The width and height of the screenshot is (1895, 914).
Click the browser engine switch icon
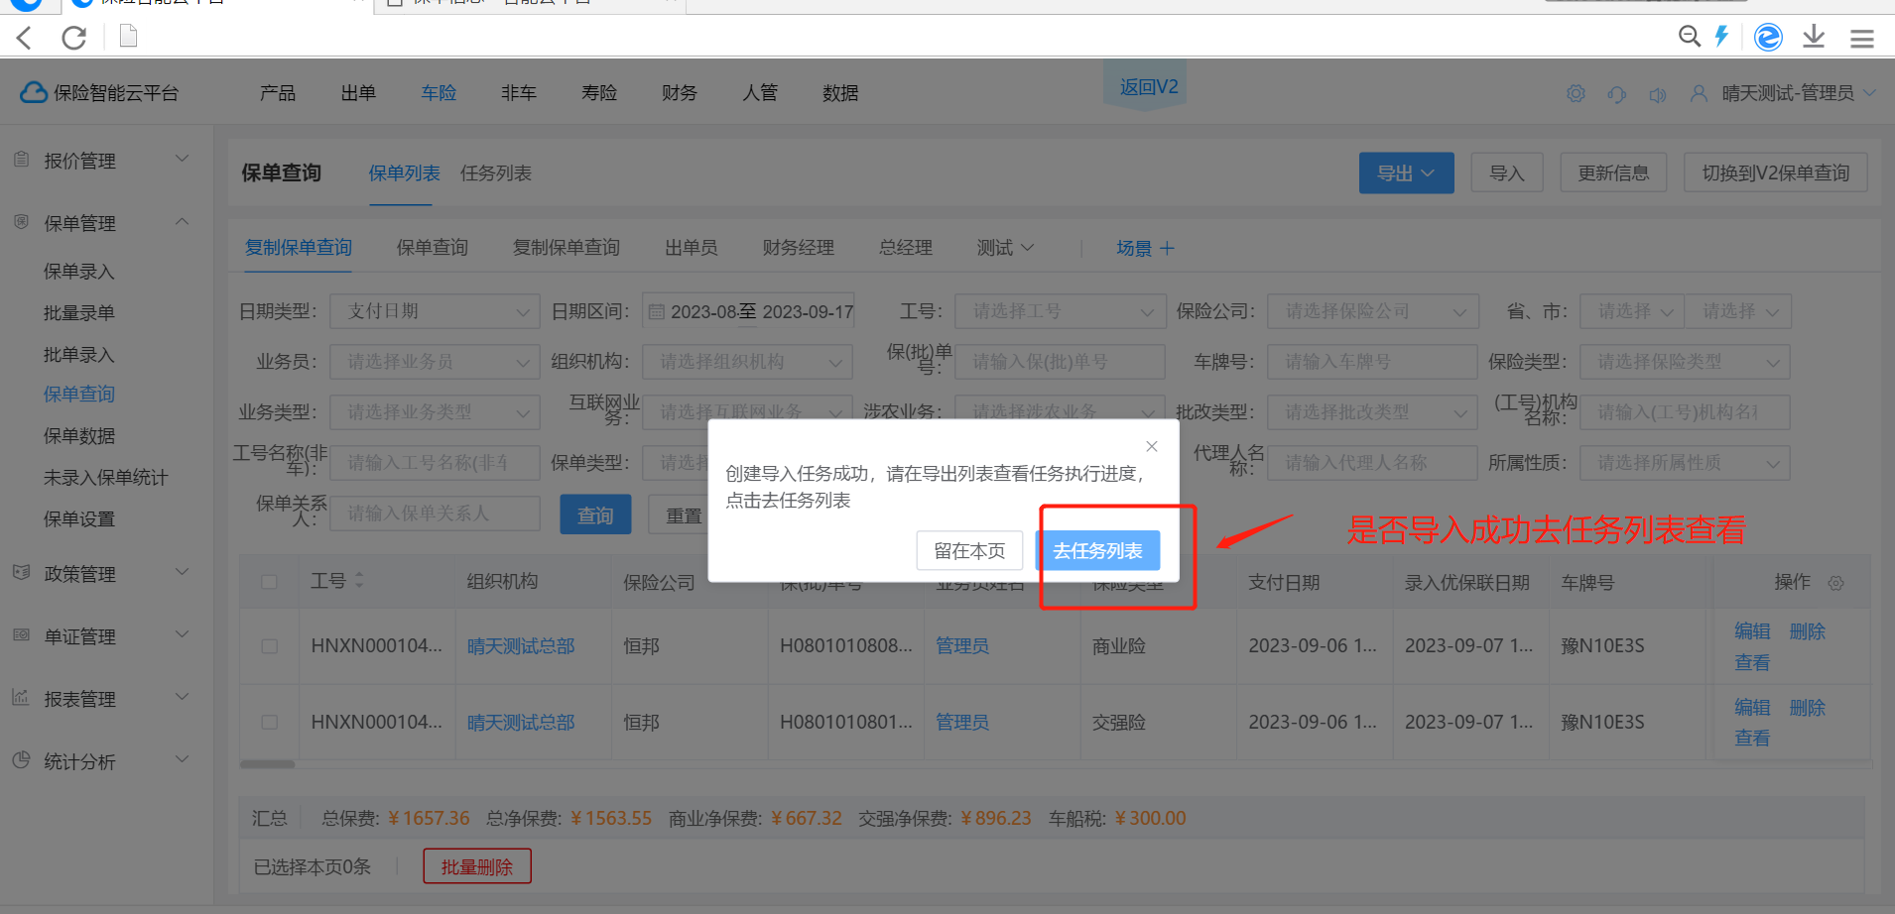point(1768,38)
